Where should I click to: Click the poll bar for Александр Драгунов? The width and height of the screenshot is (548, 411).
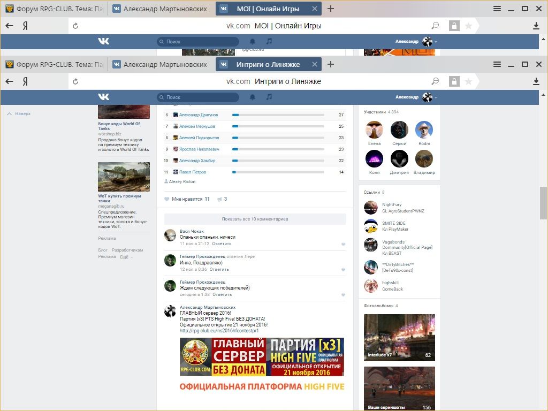click(278, 115)
